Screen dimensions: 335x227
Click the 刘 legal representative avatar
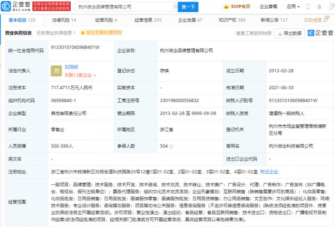tap(56, 71)
